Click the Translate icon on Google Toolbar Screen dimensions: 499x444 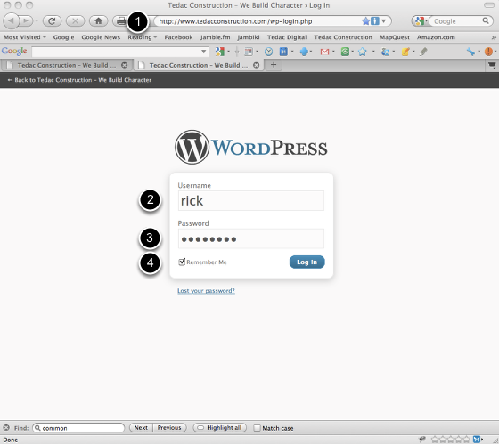point(385,52)
